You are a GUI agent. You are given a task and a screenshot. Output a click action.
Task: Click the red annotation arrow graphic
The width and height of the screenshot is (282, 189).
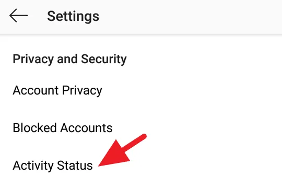(x=123, y=150)
